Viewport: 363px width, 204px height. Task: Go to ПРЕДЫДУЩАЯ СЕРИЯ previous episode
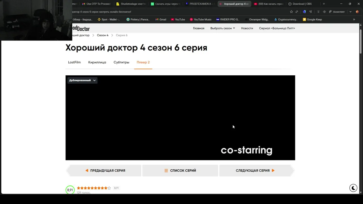tap(104, 171)
